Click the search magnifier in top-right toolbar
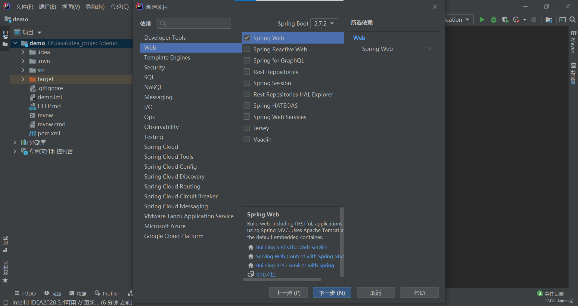This screenshot has width=578, height=306. 573,20
